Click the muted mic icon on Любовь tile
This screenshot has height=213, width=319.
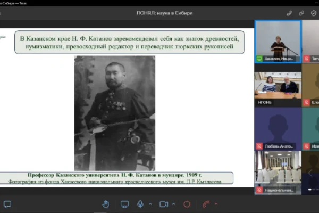tap(259, 146)
